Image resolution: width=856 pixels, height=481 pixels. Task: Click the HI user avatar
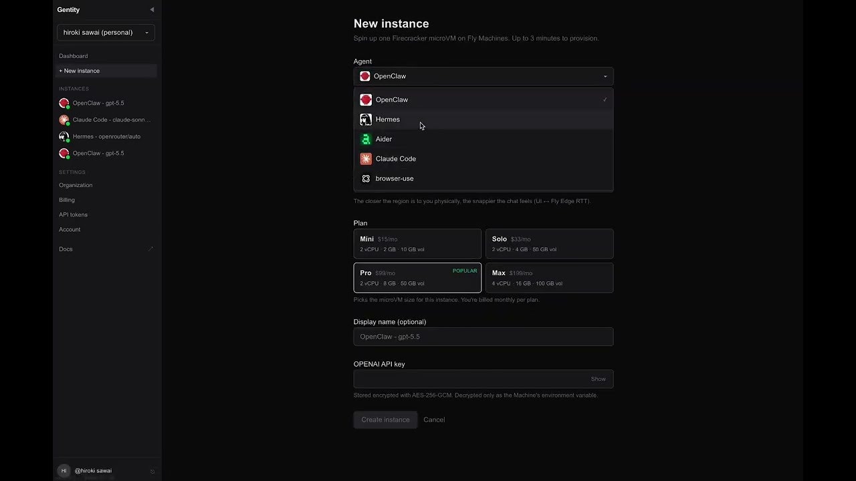point(64,470)
